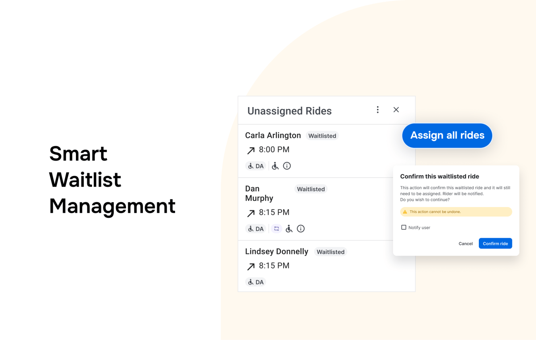The height and width of the screenshot is (340, 536).
Task: Click Dan Murphy's wheelchair icon beside info
Action: tap(289, 229)
